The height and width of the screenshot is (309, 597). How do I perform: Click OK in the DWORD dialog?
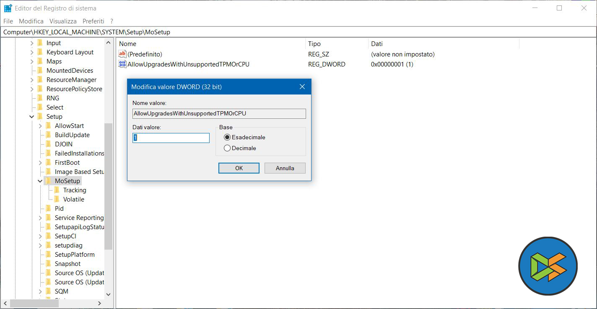239,168
